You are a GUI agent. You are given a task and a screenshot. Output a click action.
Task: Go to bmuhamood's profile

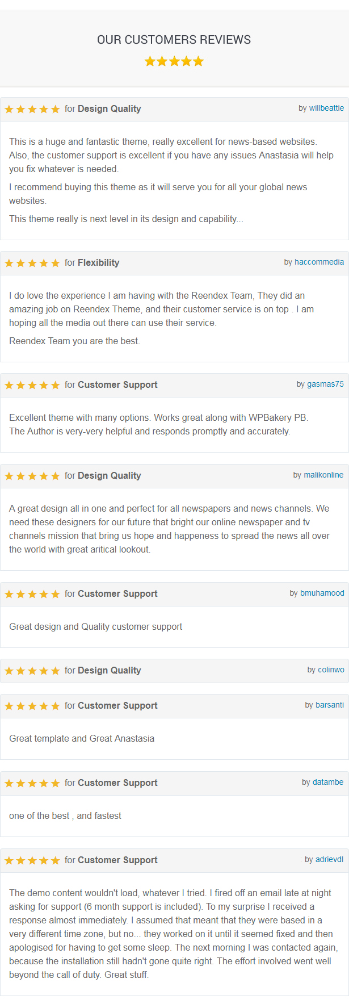coord(322,593)
